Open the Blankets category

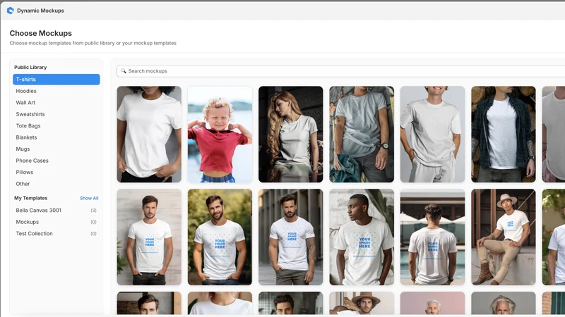click(56, 137)
